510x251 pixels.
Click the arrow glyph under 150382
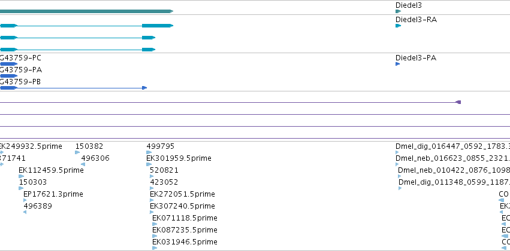77,152
